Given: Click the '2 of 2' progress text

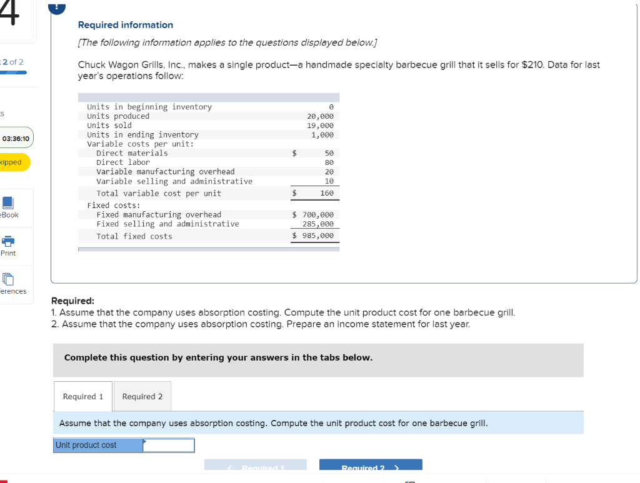Looking at the screenshot, I should click(x=12, y=62).
